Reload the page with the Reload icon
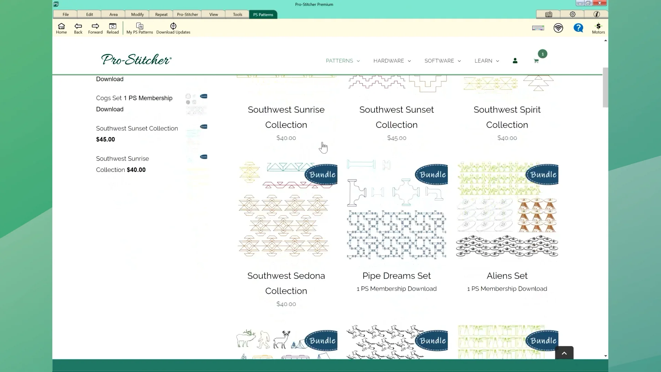661x372 pixels. pos(112,28)
